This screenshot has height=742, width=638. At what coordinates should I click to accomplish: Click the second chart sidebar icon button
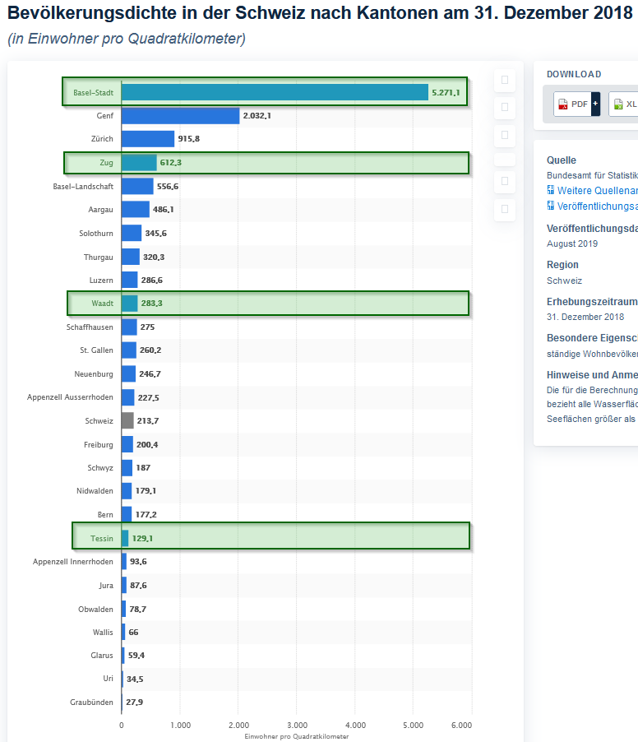click(505, 107)
